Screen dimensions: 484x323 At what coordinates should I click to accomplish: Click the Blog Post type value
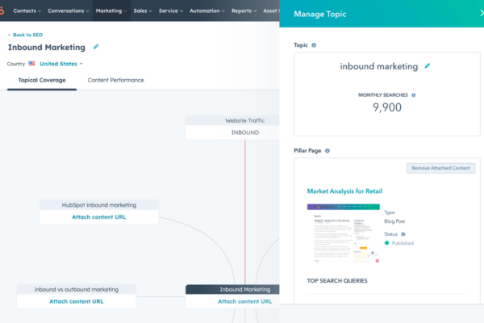(x=394, y=221)
